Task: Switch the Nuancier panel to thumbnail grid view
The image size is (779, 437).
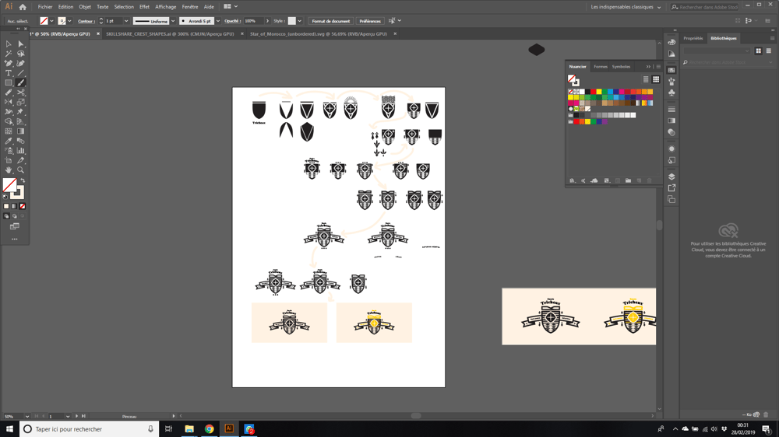Action: tap(656, 79)
